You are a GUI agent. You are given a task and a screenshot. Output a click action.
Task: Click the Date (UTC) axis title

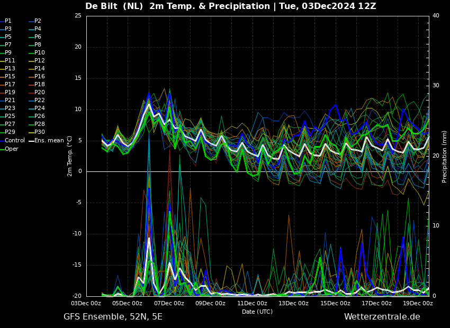click(257, 312)
